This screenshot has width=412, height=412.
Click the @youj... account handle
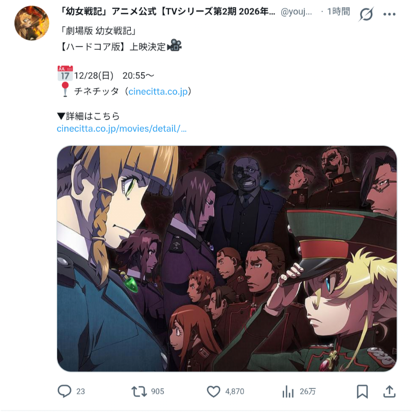296,12
